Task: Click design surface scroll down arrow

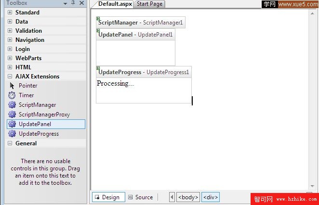Action: point(312,186)
